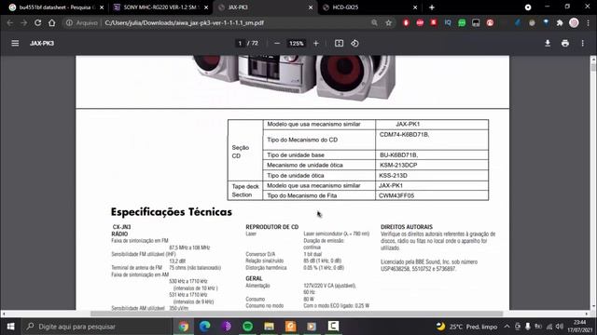The image size is (597, 335).
Task: Expand the system tray hidden icons chevron
Action: [507, 327]
